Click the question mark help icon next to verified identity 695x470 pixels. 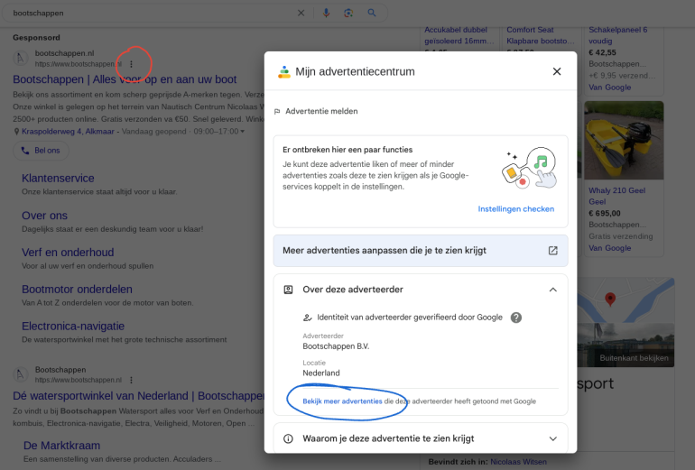pos(516,318)
